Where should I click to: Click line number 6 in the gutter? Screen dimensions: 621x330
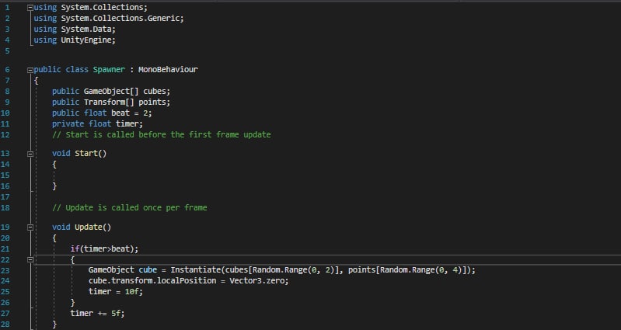(8, 70)
